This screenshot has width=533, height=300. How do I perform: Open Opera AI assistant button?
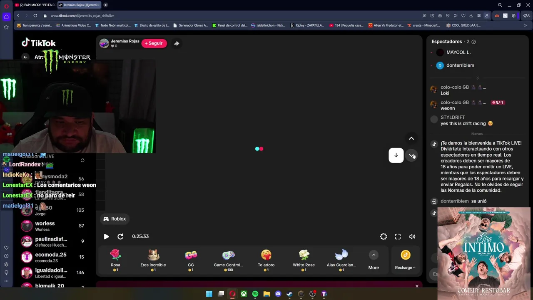pyautogui.click(x=527, y=15)
